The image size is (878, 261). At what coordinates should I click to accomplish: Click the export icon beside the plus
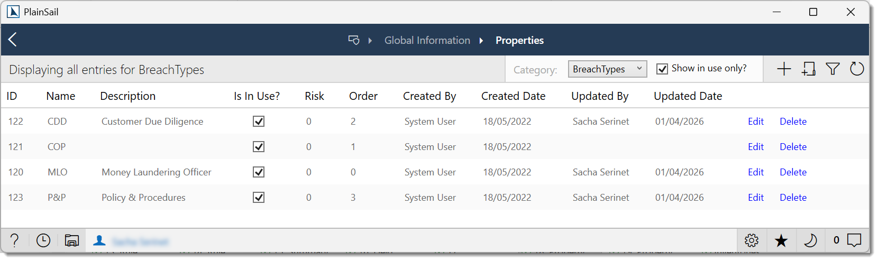click(808, 69)
